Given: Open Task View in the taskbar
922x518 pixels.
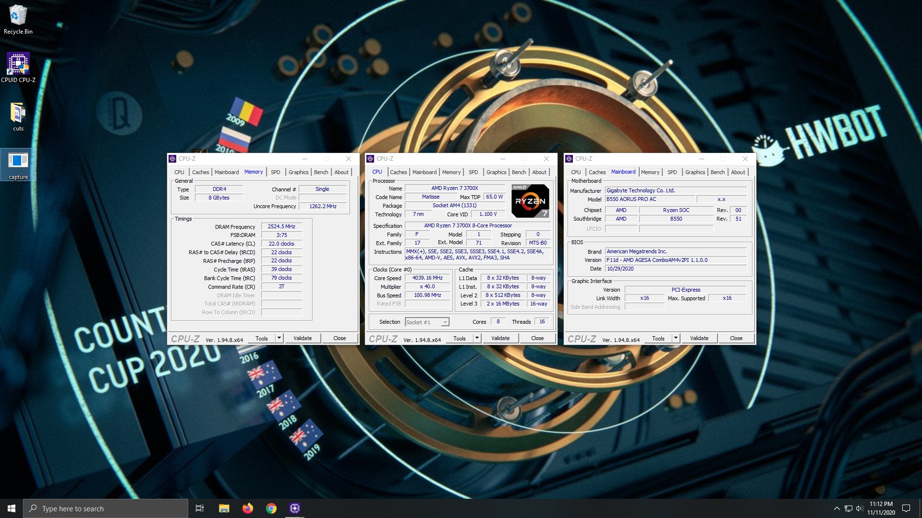Looking at the screenshot, I should tap(200, 508).
